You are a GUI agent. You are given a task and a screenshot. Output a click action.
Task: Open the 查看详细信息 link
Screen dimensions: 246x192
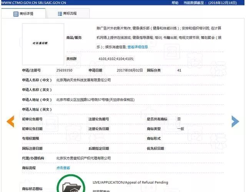coord(138,47)
